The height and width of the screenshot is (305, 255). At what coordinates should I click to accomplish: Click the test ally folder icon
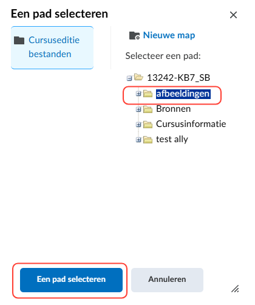coord(148,140)
